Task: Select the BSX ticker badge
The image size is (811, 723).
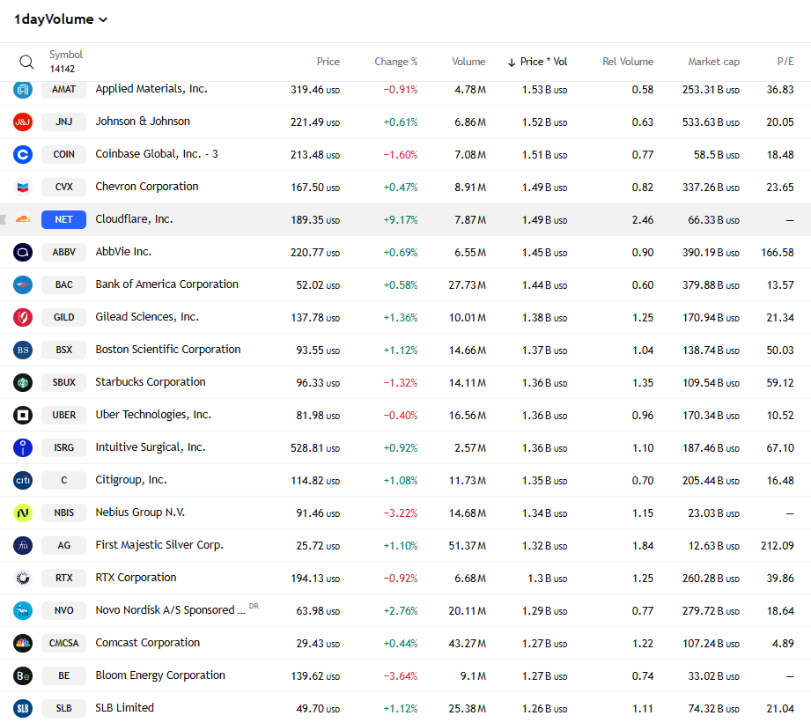Action: point(63,350)
